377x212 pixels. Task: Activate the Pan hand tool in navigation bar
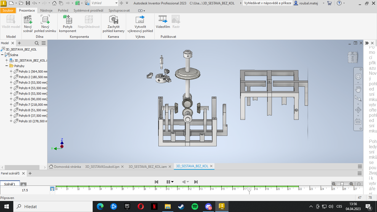(358, 89)
